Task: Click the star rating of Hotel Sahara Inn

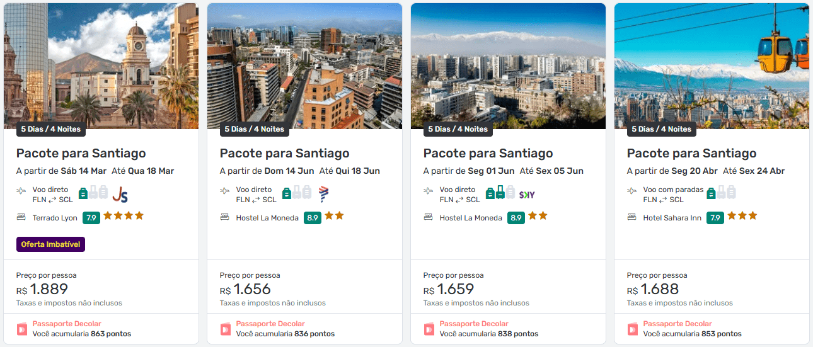Action: click(x=742, y=216)
